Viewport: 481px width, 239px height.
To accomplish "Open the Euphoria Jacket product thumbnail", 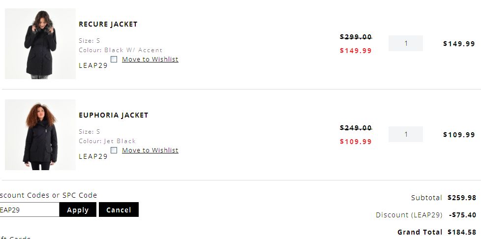I will [x=40, y=135].
